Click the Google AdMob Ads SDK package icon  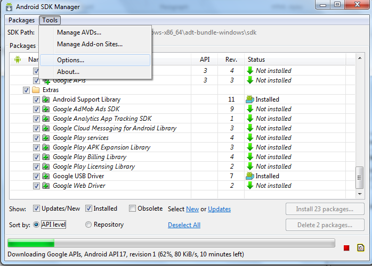click(x=46, y=109)
